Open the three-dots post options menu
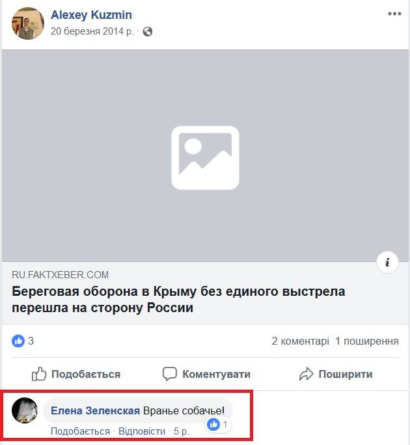This screenshot has width=410, height=445. point(394,14)
